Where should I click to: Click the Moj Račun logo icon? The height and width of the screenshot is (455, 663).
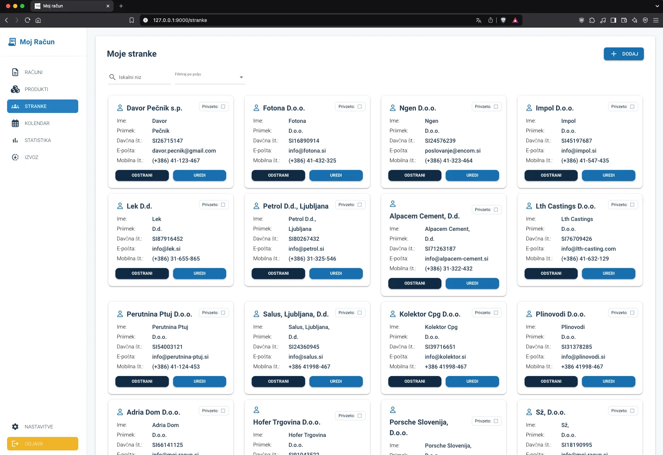pos(12,42)
